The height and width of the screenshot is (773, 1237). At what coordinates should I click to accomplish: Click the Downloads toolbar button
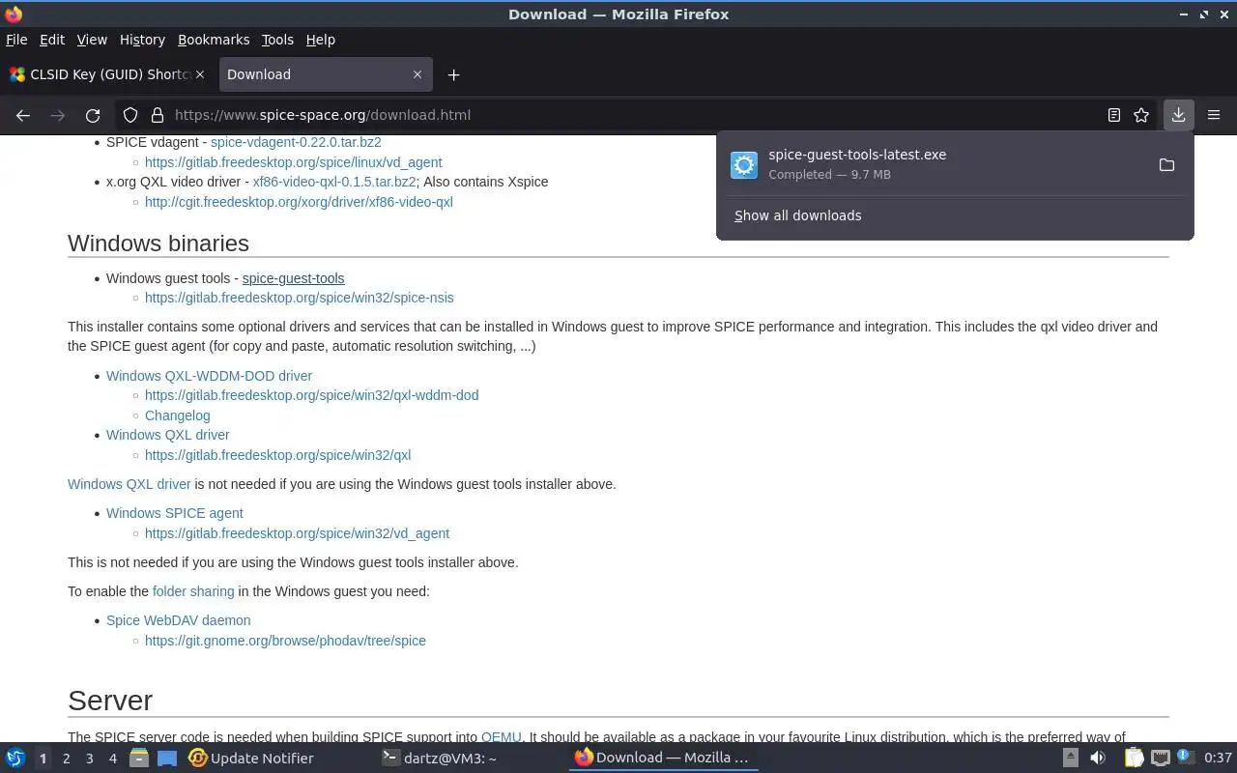[1178, 115]
